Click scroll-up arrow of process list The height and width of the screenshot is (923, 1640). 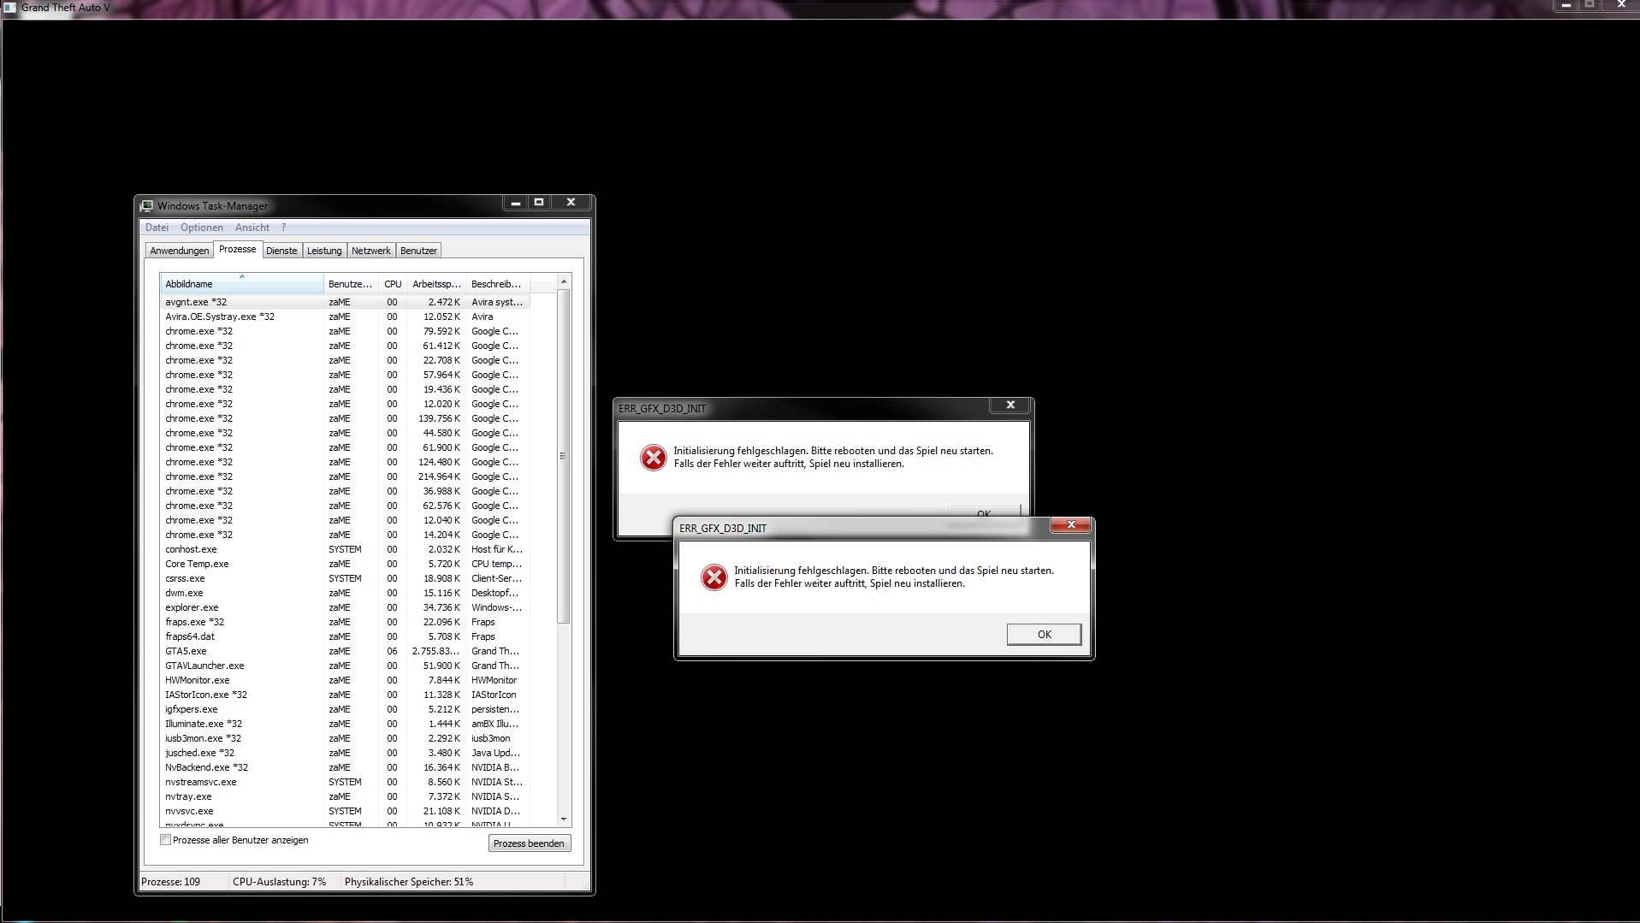(563, 281)
